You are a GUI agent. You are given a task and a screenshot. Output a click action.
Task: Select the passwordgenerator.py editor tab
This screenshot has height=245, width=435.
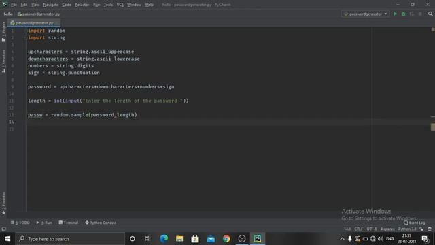[34, 23]
